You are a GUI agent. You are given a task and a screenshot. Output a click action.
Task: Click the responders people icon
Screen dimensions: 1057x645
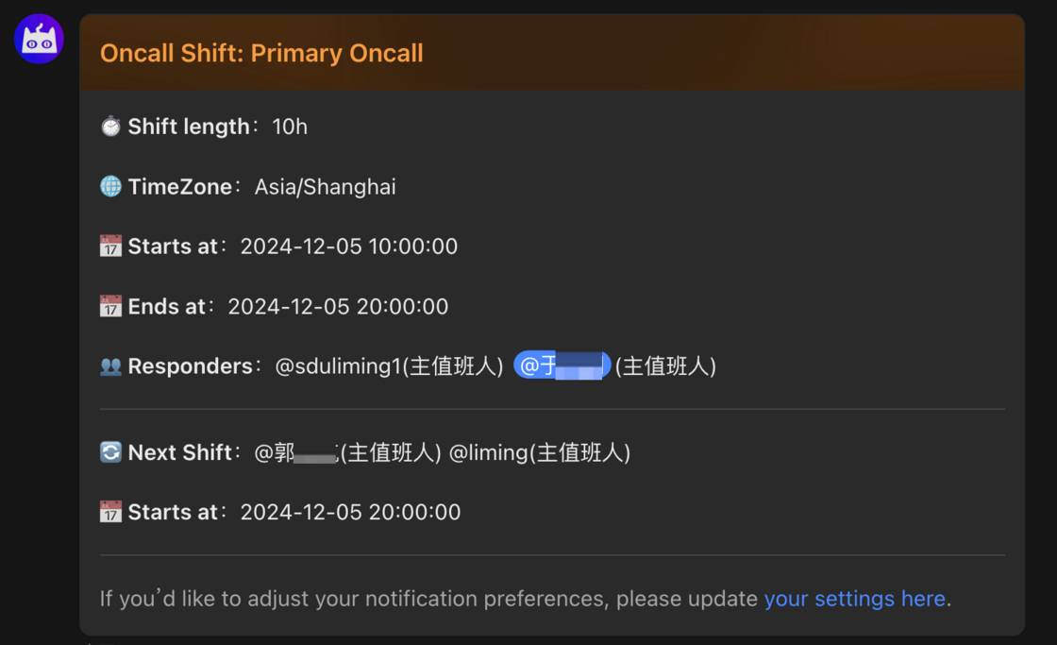[x=110, y=365]
